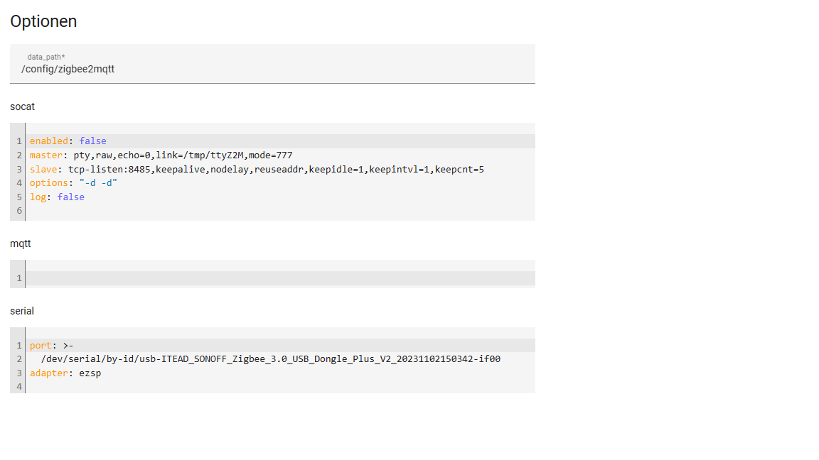Click the 'socat' section label
The height and width of the screenshot is (460, 819).
coord(22,106)
